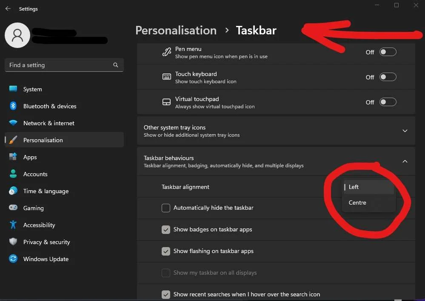Turn on the Pen menu toggle
The image size is (425, 301).
point(388,52)
